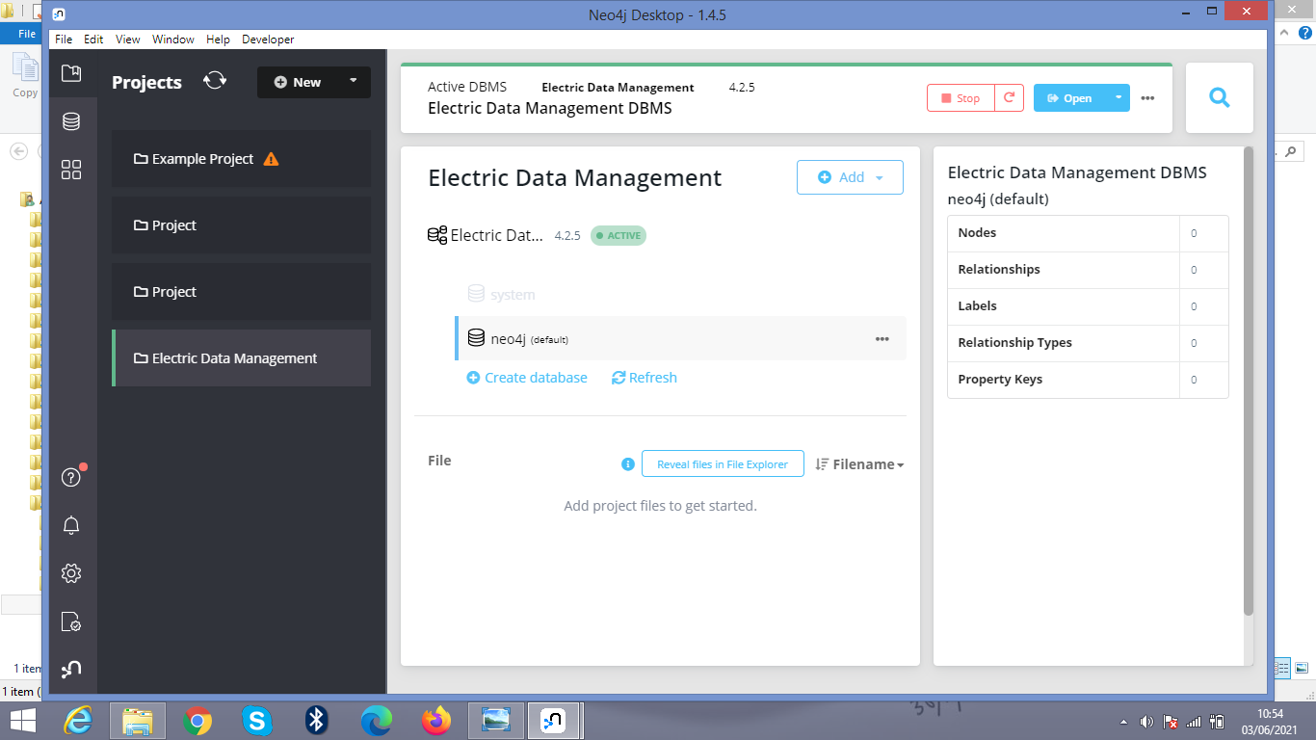Click Create database link
This screenshot has height=740, width=1316.
click(527, 378)
